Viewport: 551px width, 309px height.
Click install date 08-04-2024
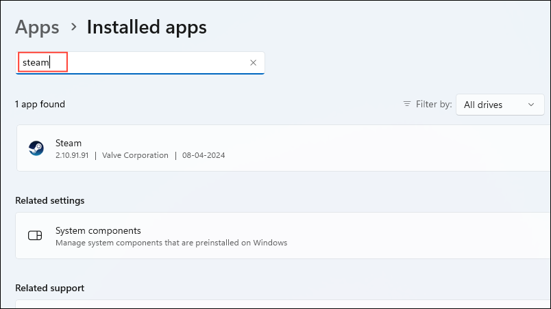(x=204, y=155)
